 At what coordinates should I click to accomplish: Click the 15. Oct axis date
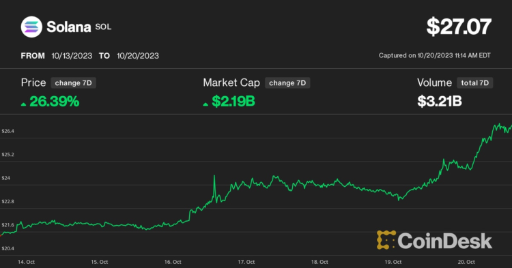[99, 262]
